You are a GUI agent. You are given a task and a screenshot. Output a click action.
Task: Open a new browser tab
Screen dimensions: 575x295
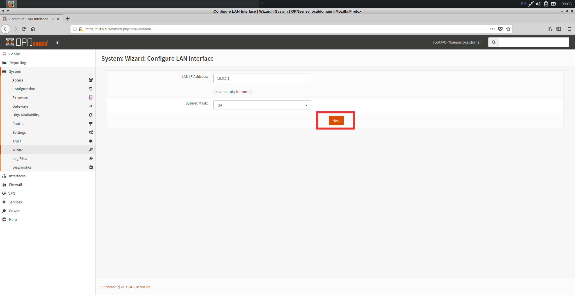click(x=68, y=19)
